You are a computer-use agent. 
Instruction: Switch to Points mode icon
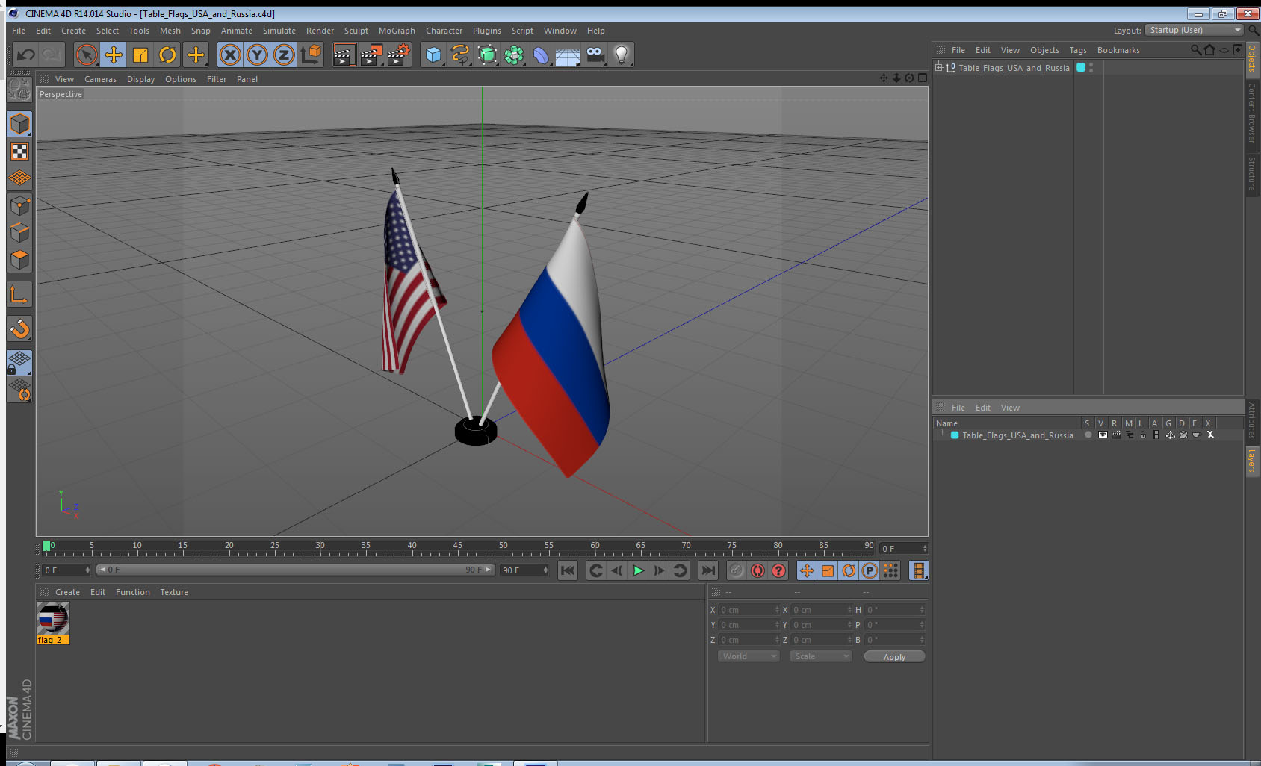coord(19,205)
